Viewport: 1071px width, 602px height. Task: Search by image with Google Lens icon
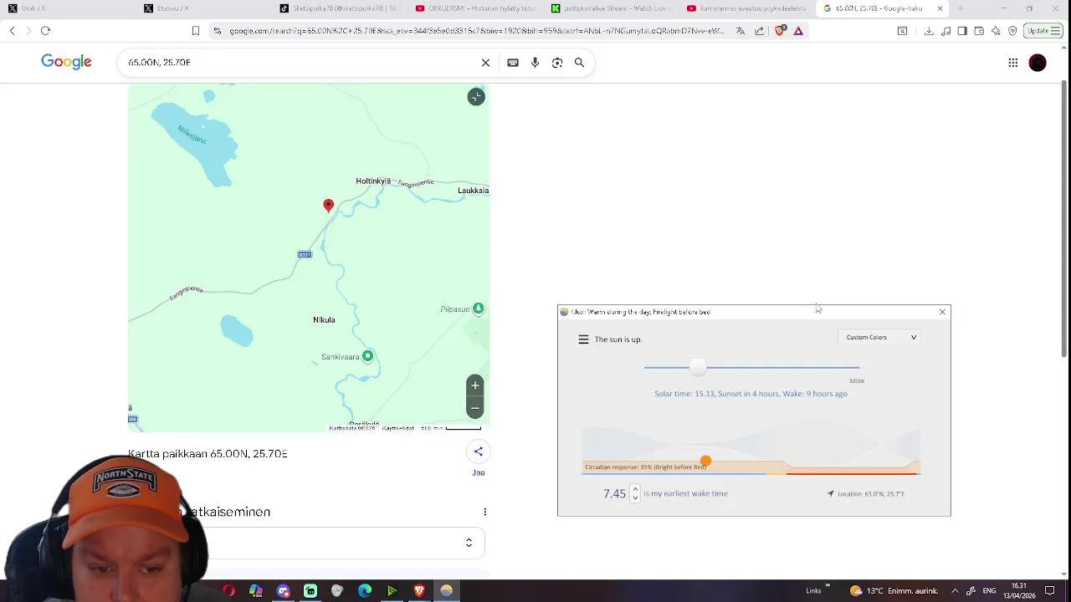557,63
